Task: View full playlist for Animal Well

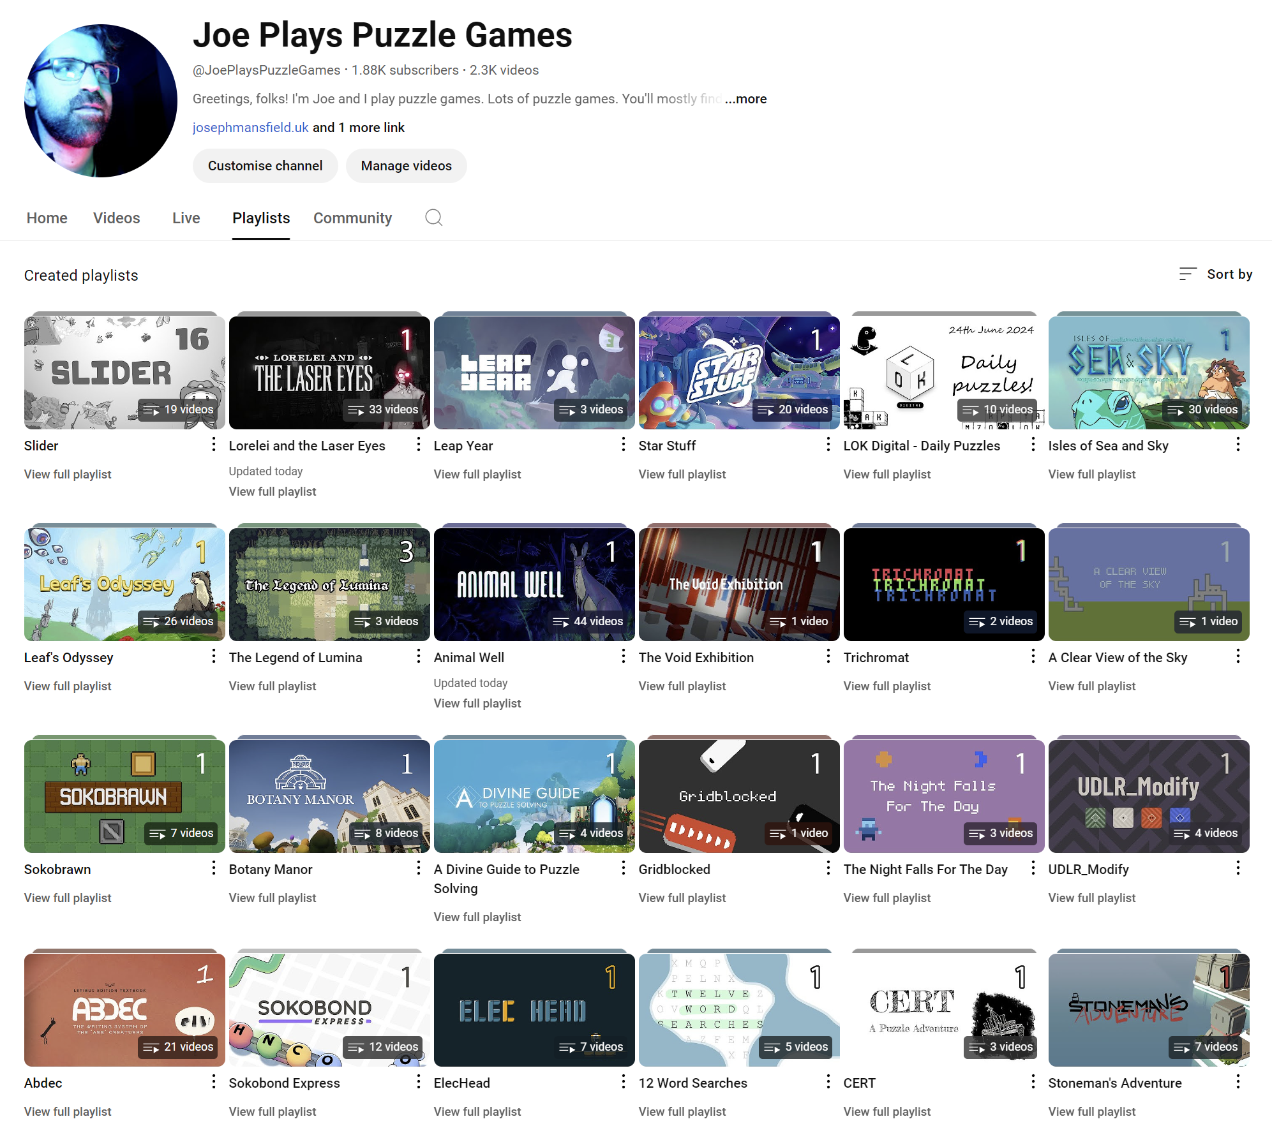Action: (x=477, y=703)
